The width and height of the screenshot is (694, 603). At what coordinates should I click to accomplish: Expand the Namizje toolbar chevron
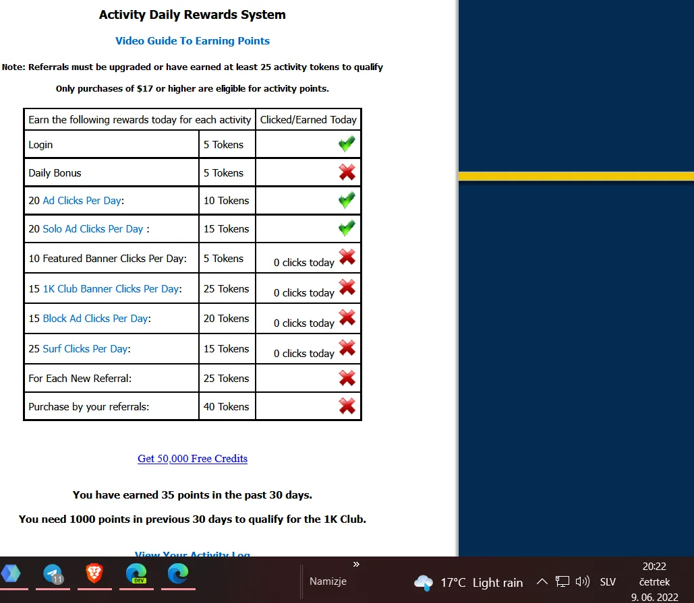point(356,565)
